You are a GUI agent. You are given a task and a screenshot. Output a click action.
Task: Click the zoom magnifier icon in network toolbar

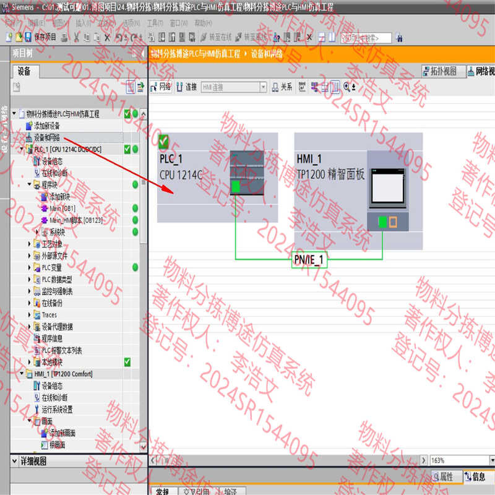[x=346, y=87]
